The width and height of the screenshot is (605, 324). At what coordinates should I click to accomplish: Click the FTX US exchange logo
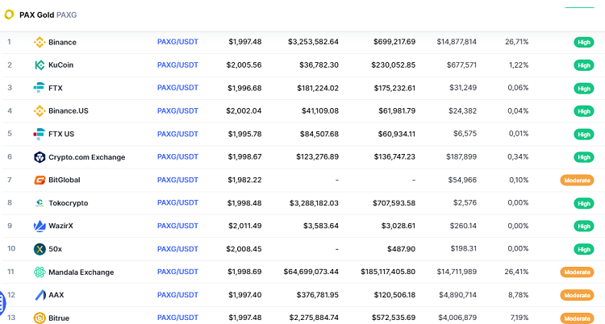(x=40, y=134)
